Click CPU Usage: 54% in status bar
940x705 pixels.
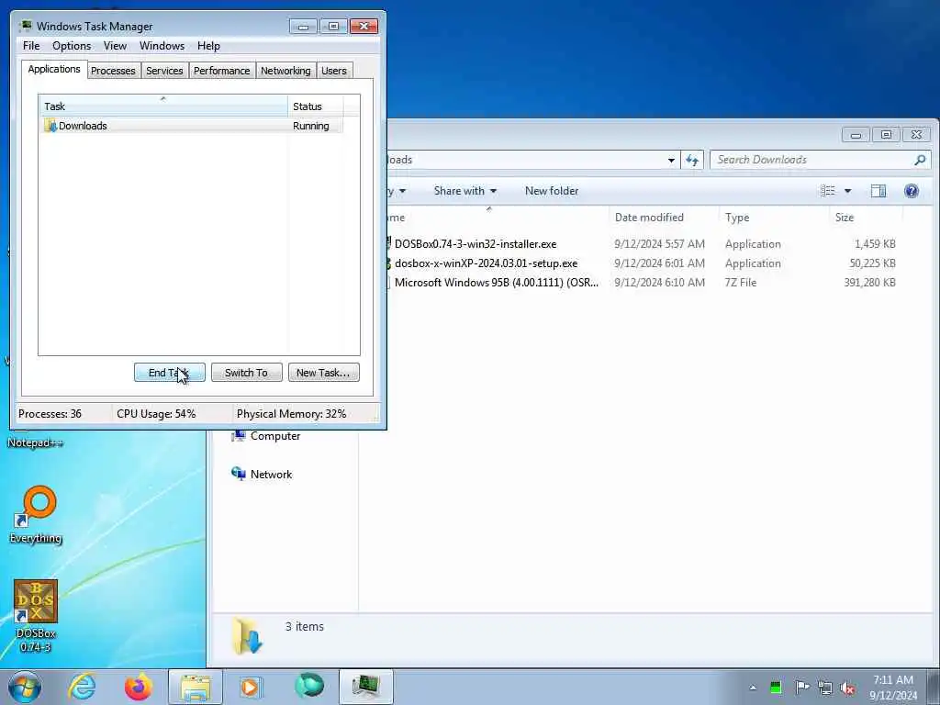(156, 414)
